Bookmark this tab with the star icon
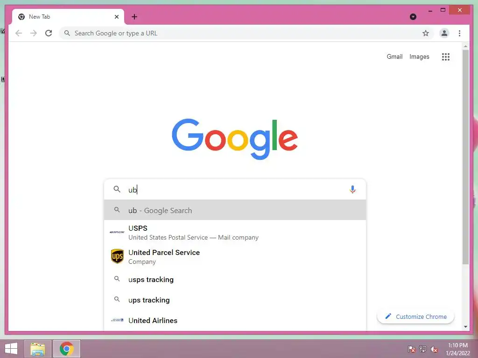Screen dimensions: 478x358 (x=426, y=33)
